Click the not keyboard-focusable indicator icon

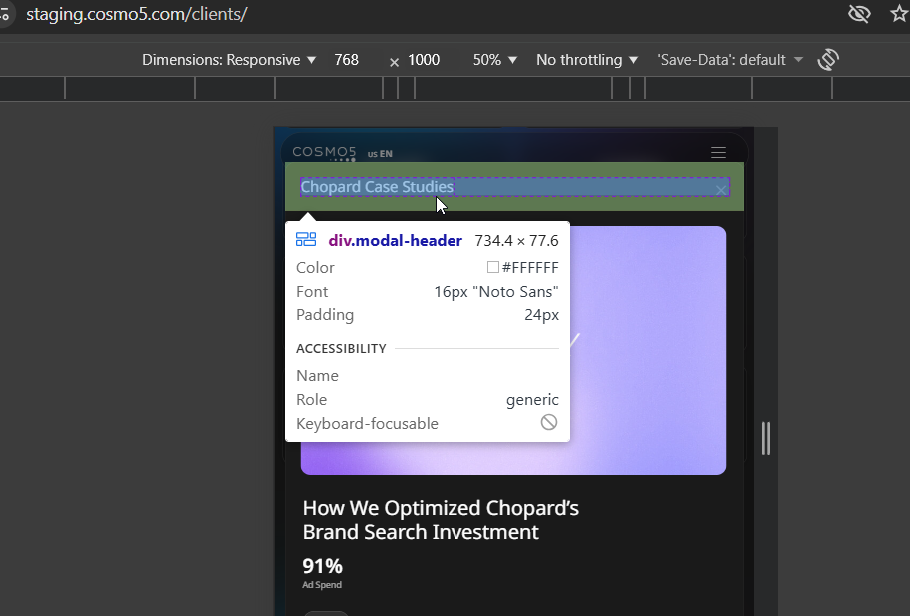549,422
